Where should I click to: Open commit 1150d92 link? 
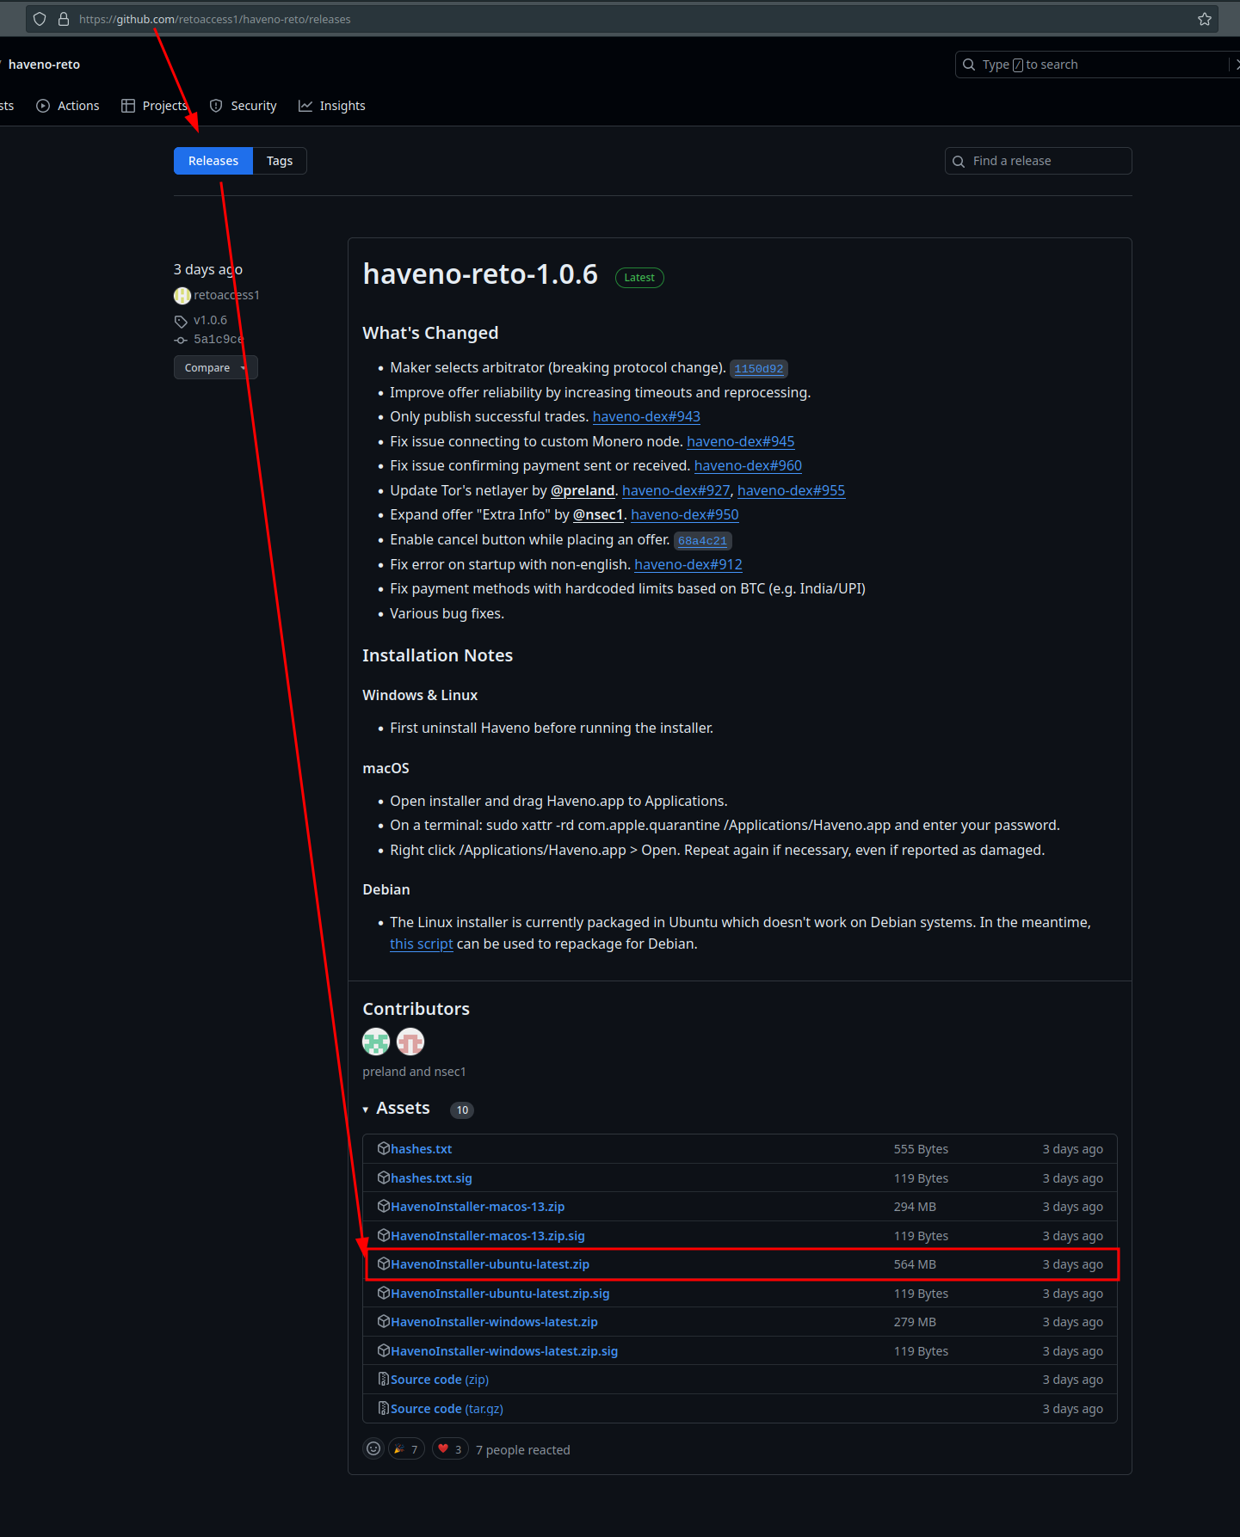(x=759, y=369)
